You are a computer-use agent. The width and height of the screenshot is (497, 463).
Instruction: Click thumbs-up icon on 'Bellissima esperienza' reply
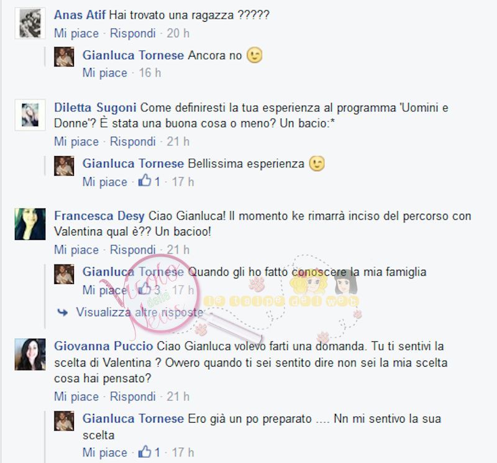click(x=145, y=181)
